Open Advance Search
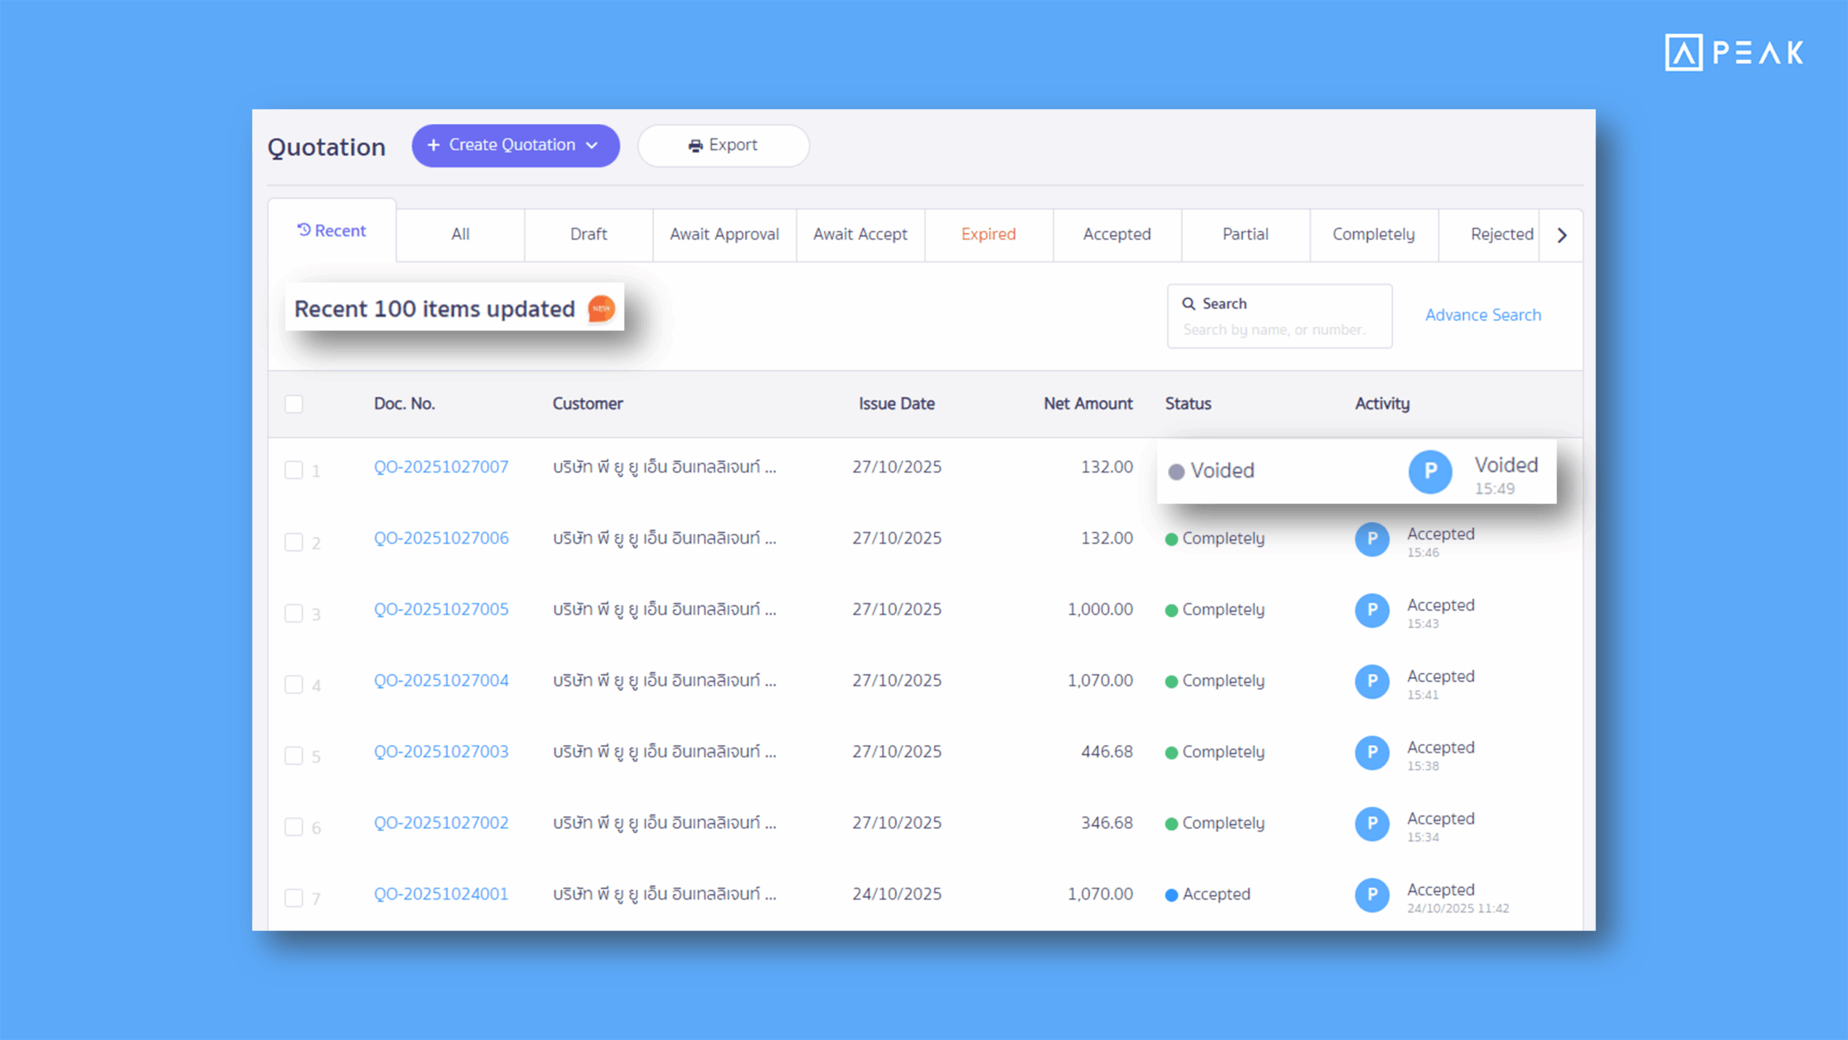 click(1483, 315)
